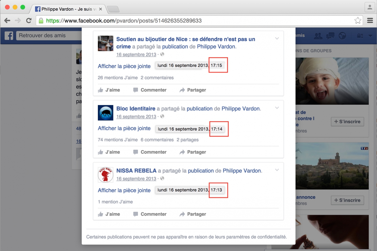Screen dimensions: 377x251
Task: Comment on the Soutien au bijoutier de Nice post
Action: tap(150, 90)
